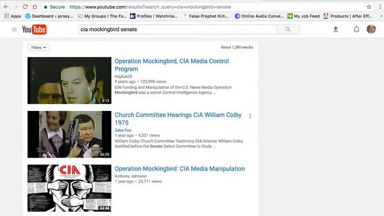Click the 'CIA Funding and Manipulation' description
The width and height of the screenshot is (384, 216).
coord(173,90)
